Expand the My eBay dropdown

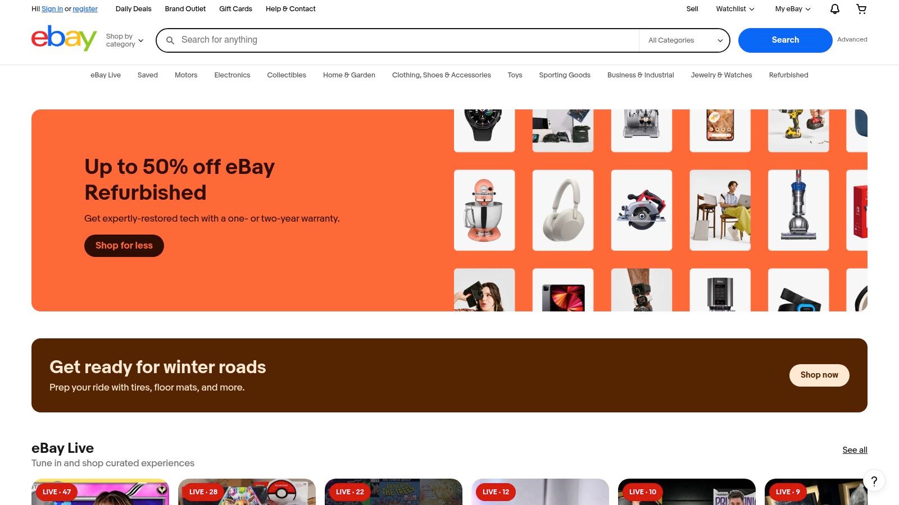pyautogui.click(x=793, y=9)
